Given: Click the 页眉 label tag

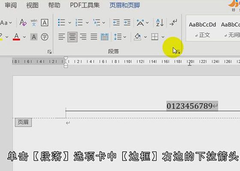Looking at the screenshot, I should pyautogui.click(x=23, y=122).
